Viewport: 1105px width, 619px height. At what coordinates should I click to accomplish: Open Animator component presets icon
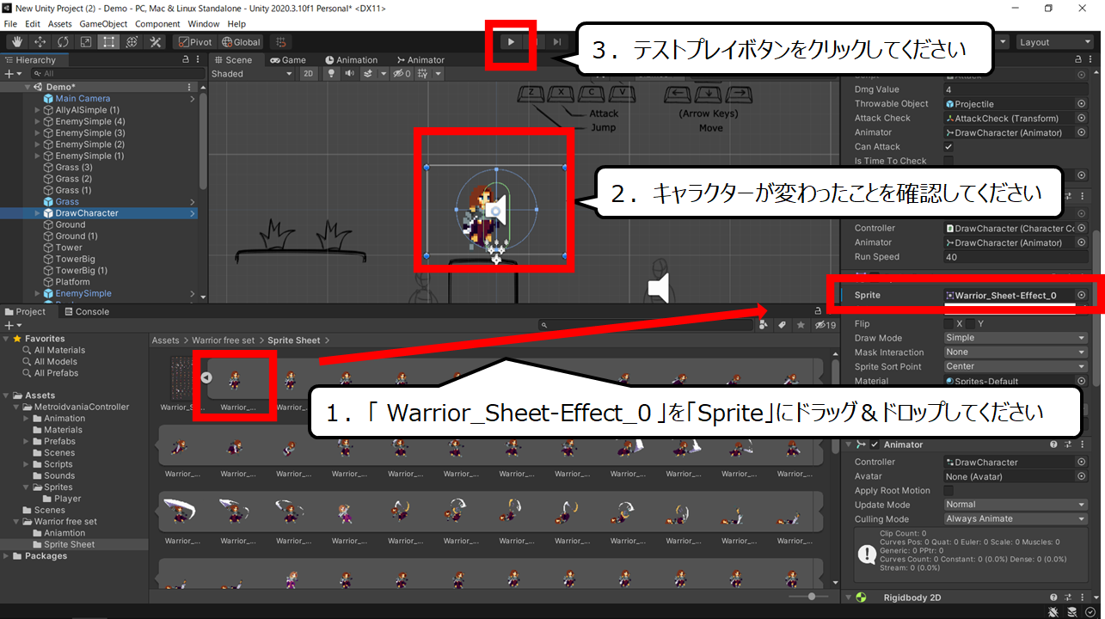[x=1068, y=444]
